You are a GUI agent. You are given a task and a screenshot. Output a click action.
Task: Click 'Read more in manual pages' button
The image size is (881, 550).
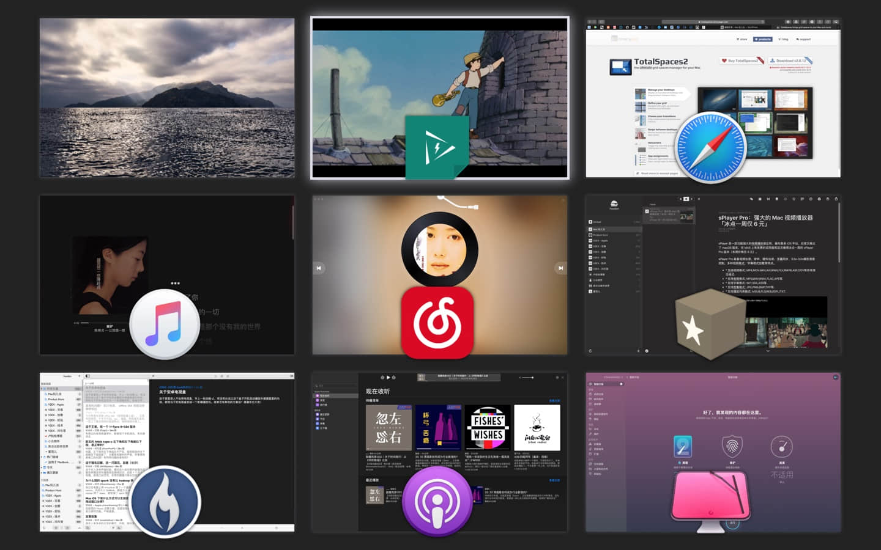click(658, 174)
